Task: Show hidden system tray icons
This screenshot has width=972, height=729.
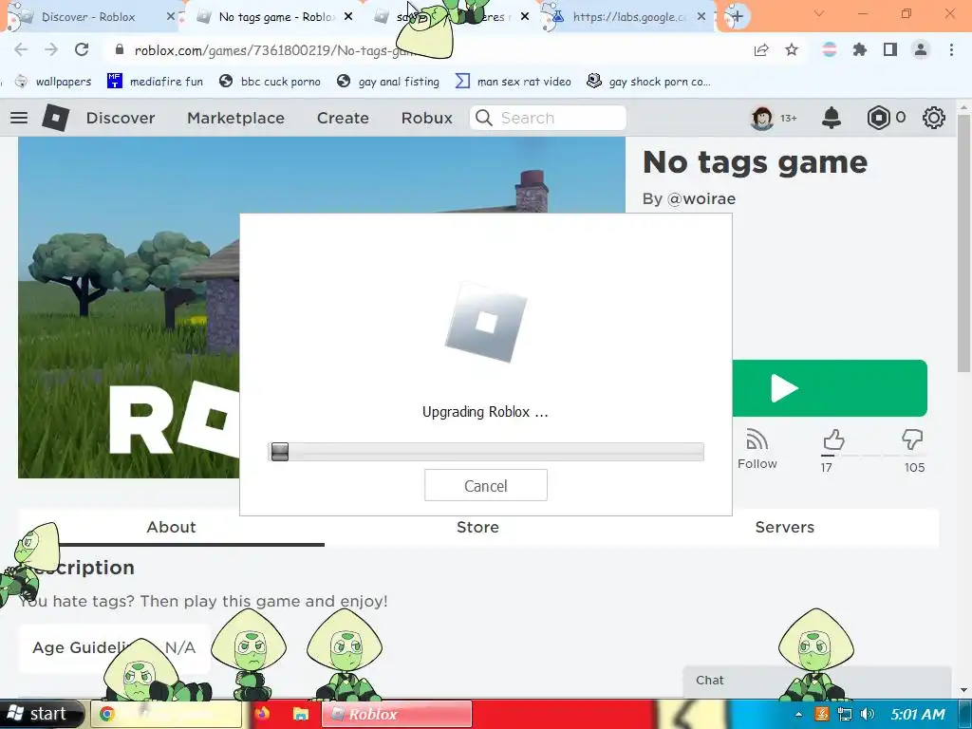Action: click(x=798, y=714)
